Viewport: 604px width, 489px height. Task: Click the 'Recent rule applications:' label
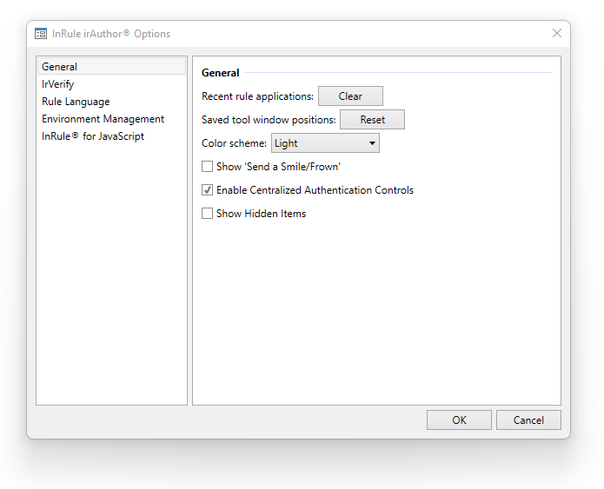coord(257,96)
